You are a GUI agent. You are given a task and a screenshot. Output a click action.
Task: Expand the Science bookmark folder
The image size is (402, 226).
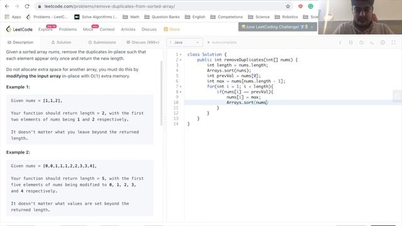click(x=259, y=17)
